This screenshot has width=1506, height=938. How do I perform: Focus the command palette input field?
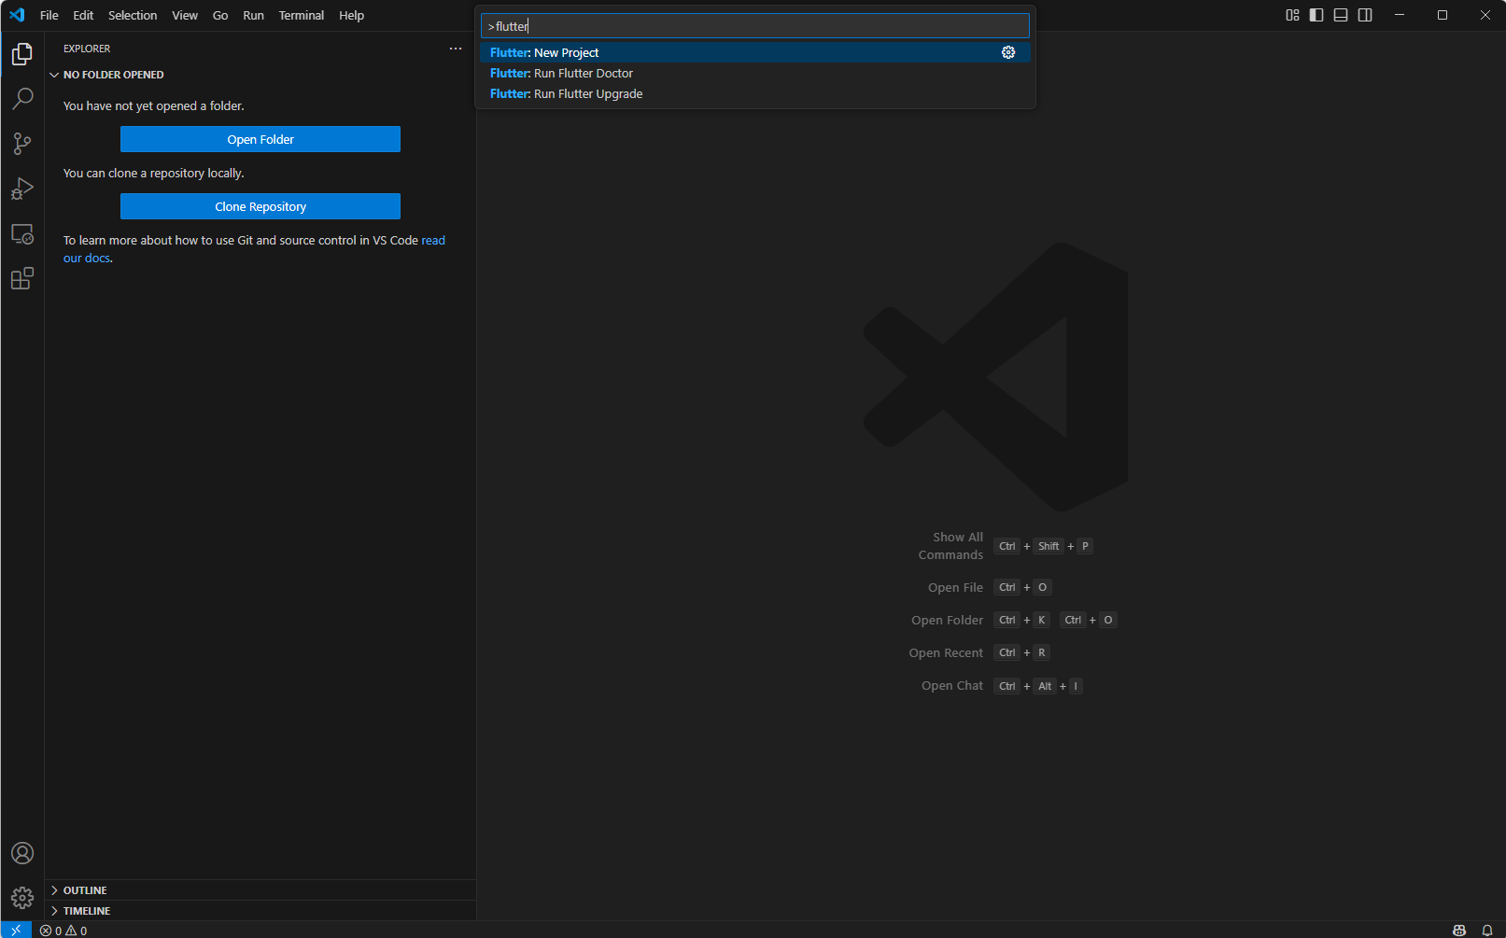click(x=754, y=26)
